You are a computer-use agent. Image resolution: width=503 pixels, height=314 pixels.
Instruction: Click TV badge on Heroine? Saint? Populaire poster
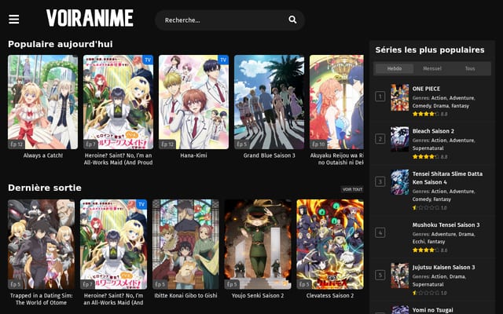[x=148, y=60]
